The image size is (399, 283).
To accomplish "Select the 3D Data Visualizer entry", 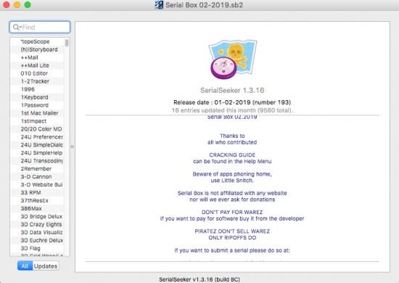I will click(37, 232).
